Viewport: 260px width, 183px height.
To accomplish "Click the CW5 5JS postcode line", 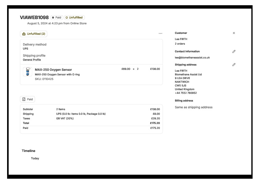I will [x=180, y=86].
